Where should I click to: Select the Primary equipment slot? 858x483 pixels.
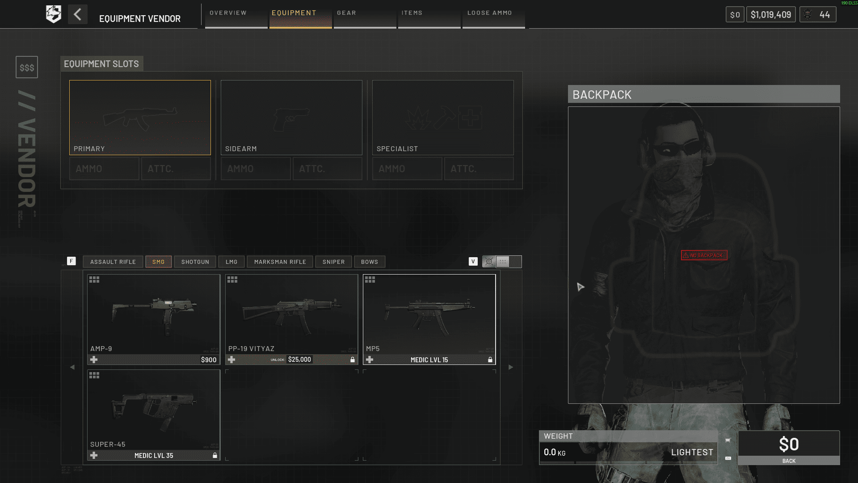point(140,118)
